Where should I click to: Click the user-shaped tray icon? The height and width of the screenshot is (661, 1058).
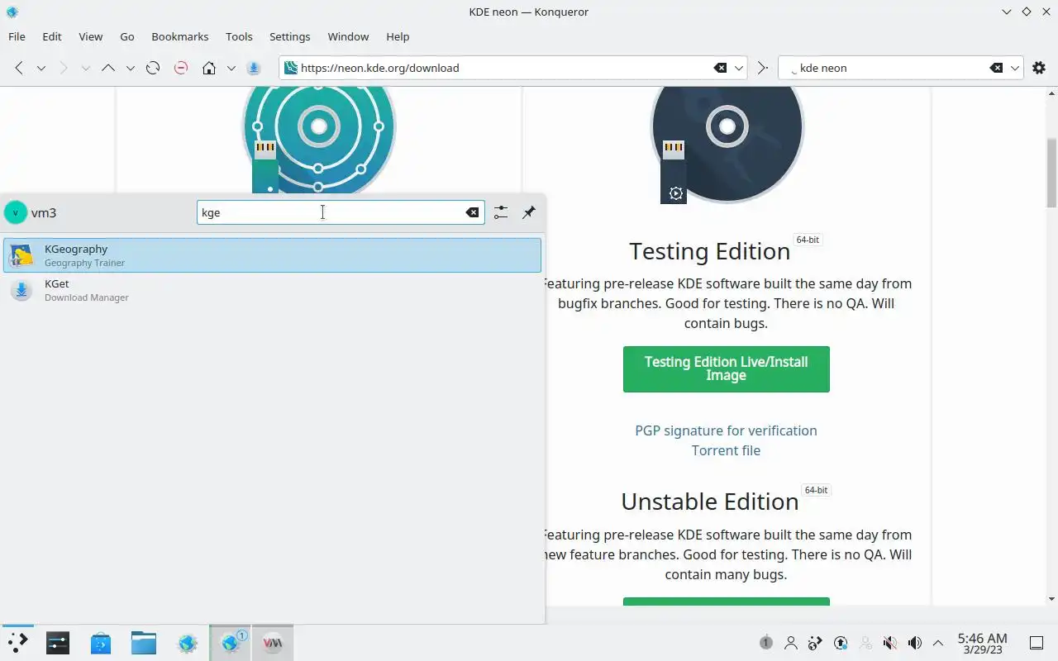pos(791,643)
